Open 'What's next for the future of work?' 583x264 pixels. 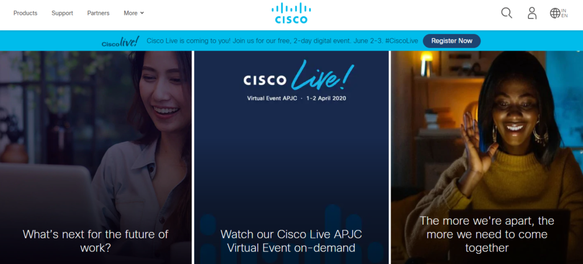click(x=96, y=241)
